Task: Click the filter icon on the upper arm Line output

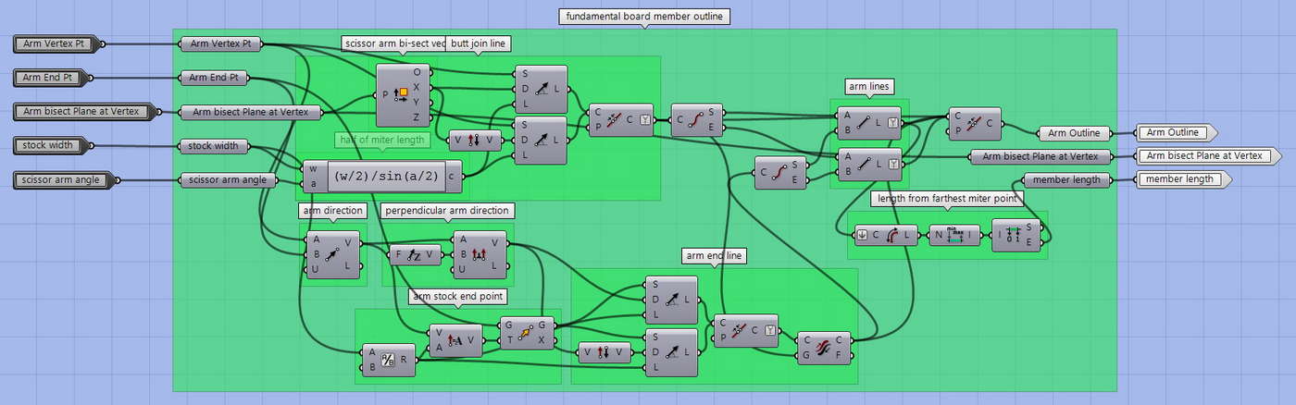Action: pos(891,123)
